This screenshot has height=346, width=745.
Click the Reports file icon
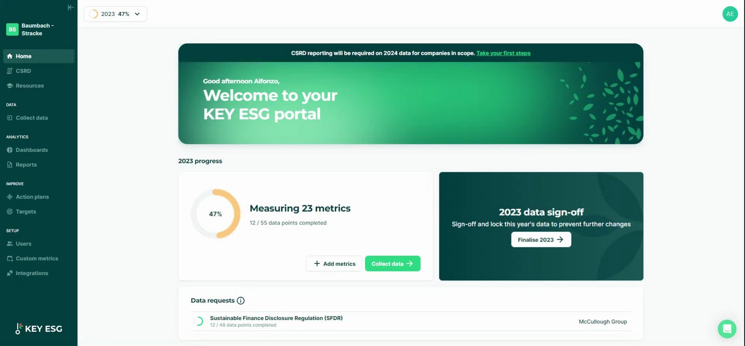click(10, 164)
